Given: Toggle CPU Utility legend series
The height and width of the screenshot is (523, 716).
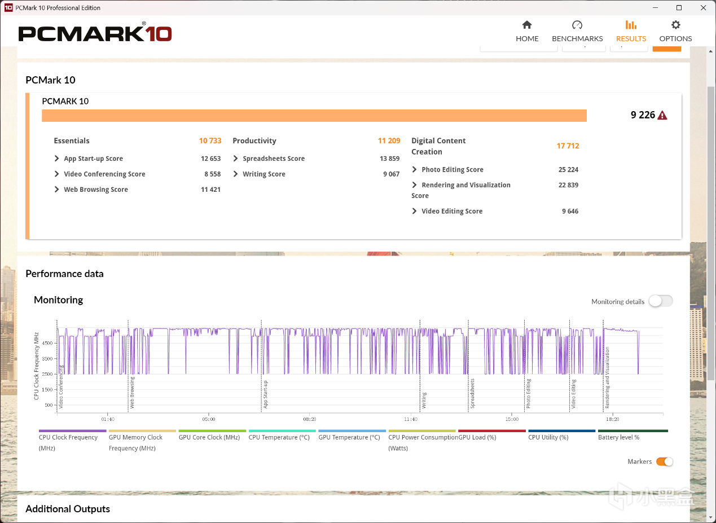Looking at the screenshot, I should point(562,436).
